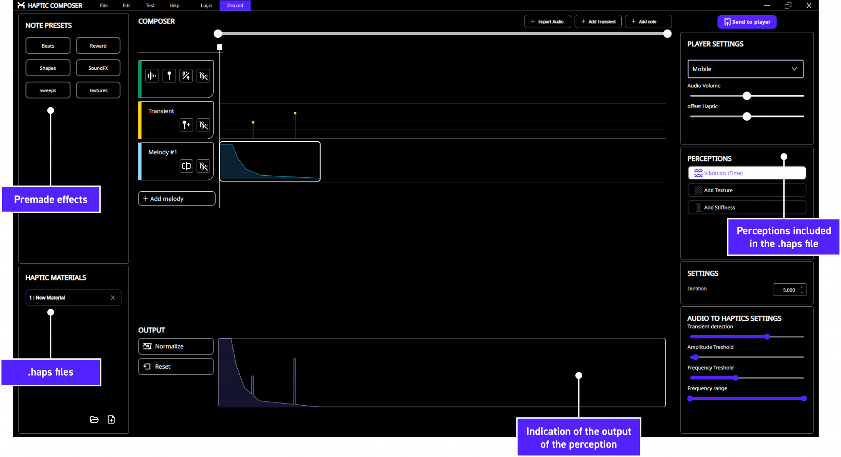Click the plus icon on Import Audio
The width and height of the screenshot is (841, 457).
[x=533, y=21]
